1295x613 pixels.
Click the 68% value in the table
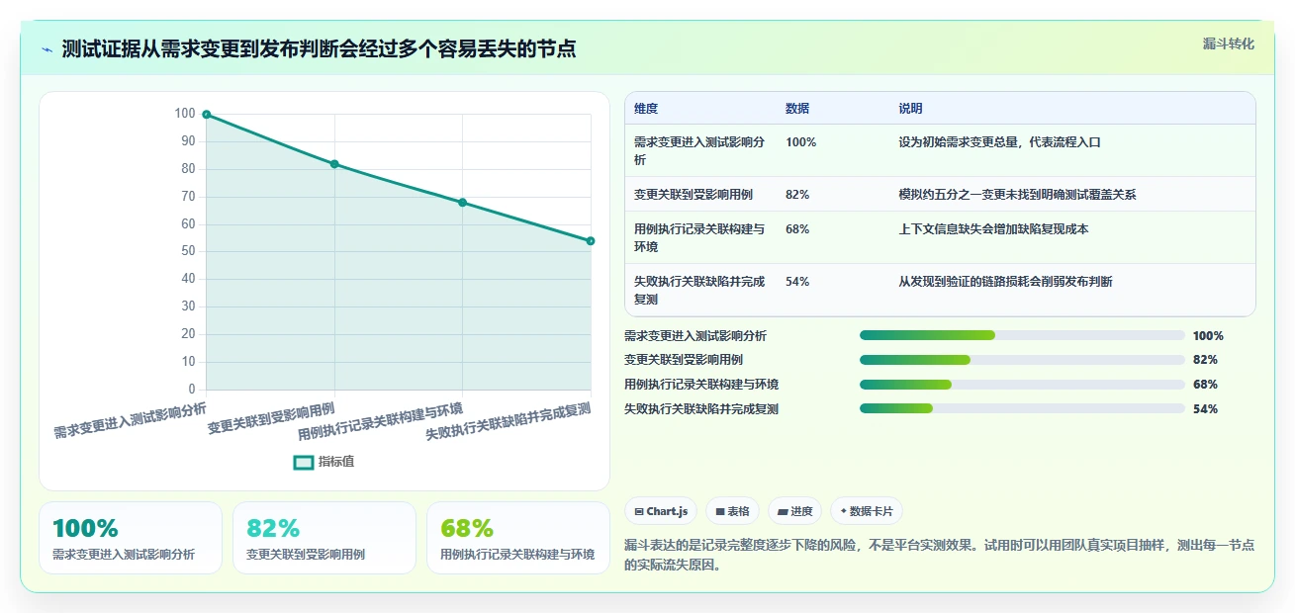[797, 229]
